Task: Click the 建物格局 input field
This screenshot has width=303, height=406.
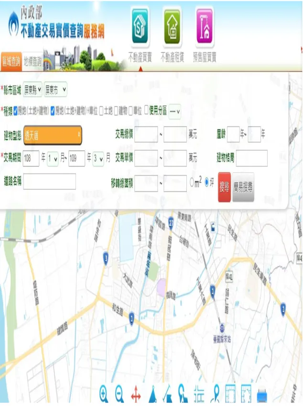Action: point(252,158)
